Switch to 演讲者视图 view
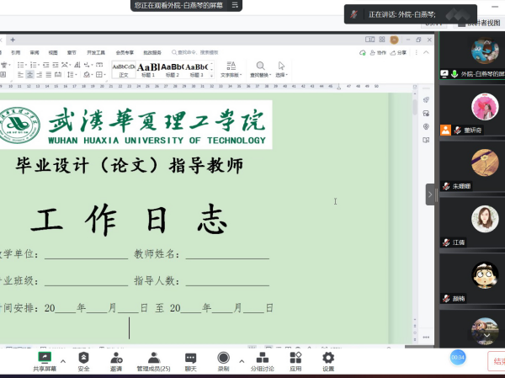Screen dimensions: 505x378 tap(480, 24)
